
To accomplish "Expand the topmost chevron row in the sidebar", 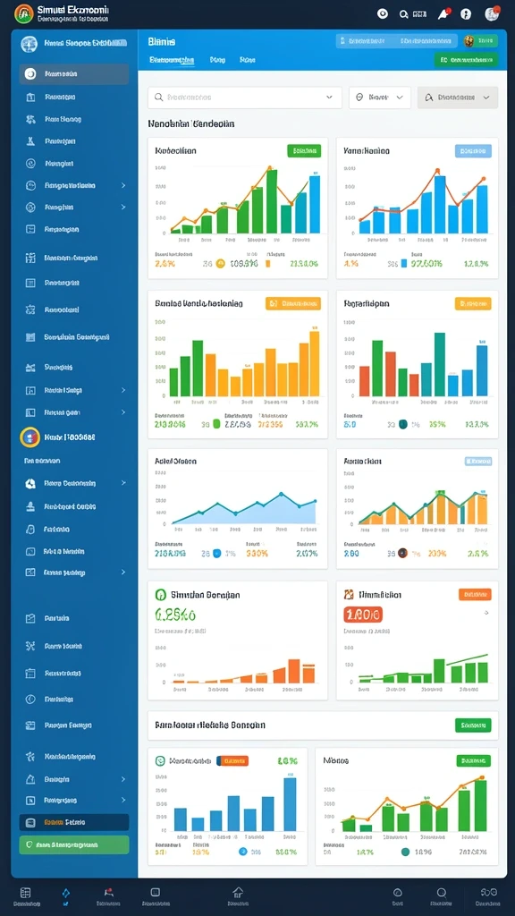I will (x=123, y=185).
